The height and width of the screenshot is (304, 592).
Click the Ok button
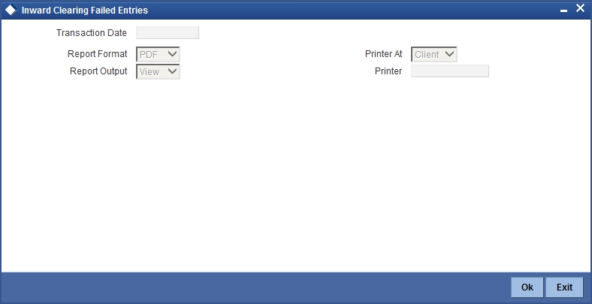527,287
